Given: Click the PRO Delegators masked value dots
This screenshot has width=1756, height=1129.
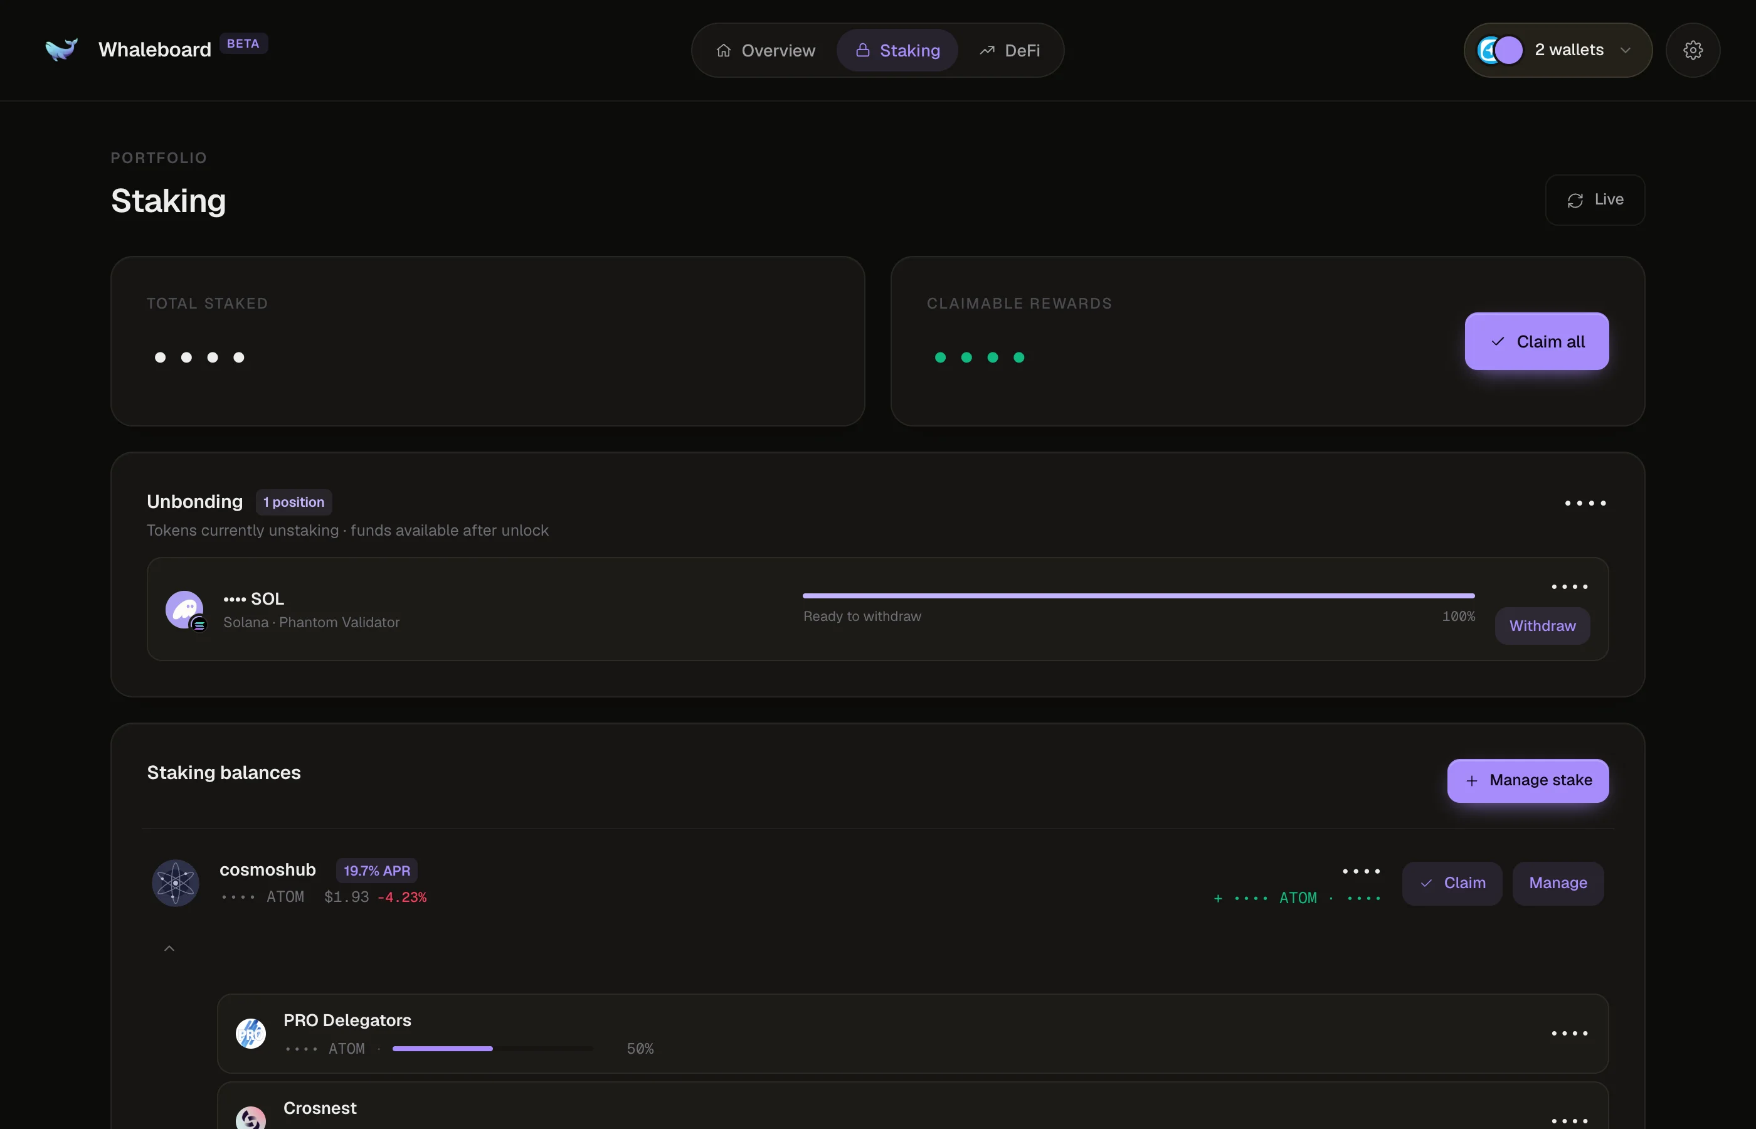Looking at the screenshot, I should (1569, 1034).
